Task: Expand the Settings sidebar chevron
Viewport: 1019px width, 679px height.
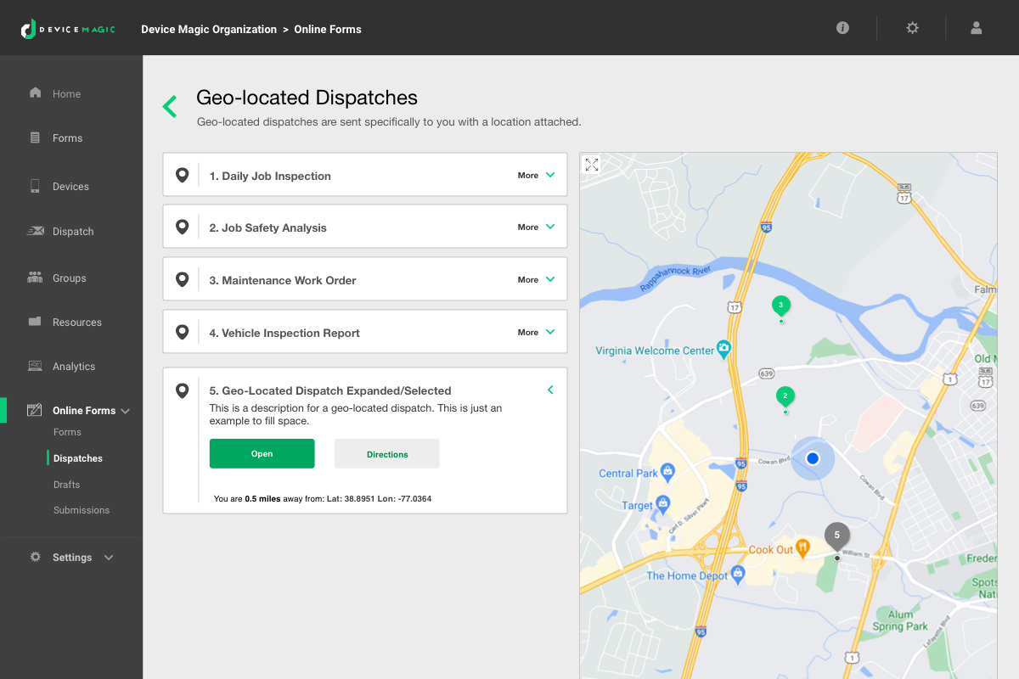Action: (x=109, y=558)
